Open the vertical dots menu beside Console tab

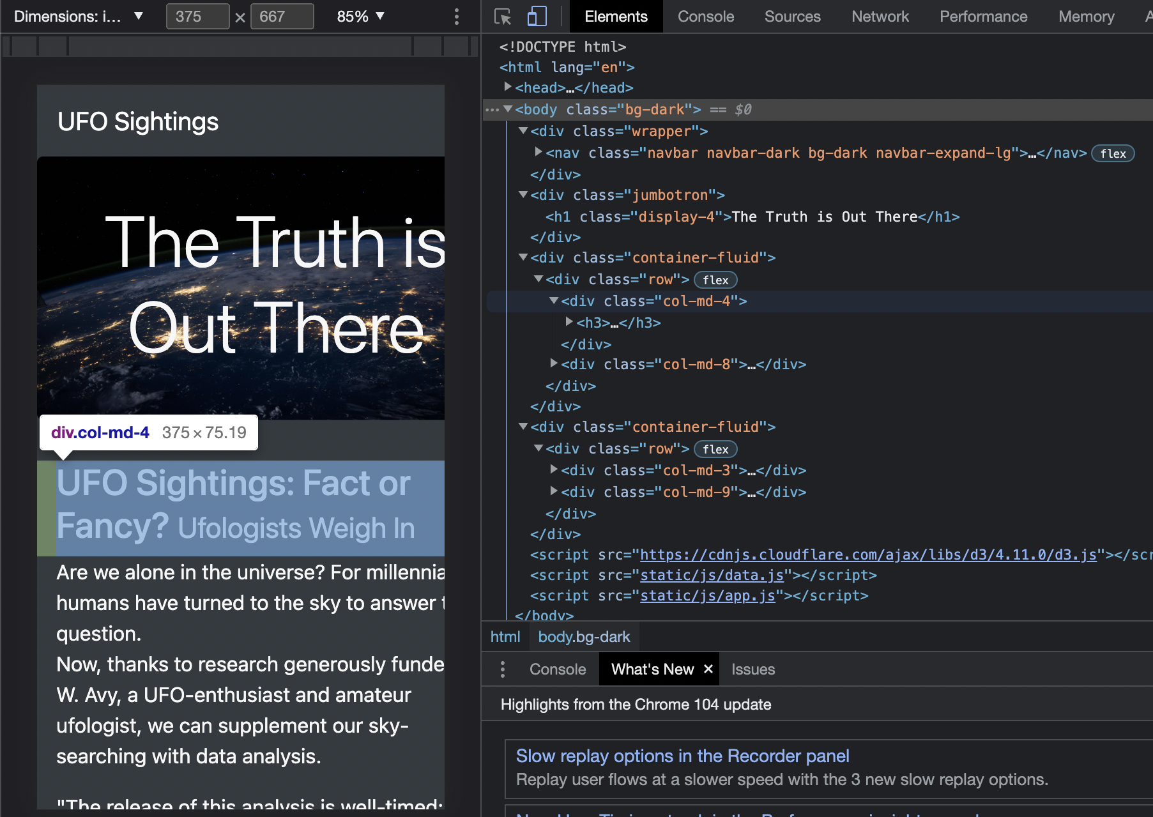point(503,669)
